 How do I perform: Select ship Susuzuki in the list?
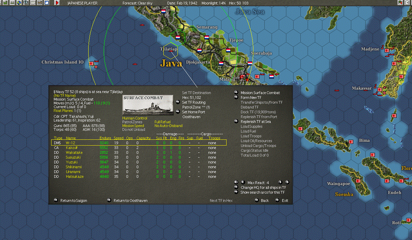point(139,157)
